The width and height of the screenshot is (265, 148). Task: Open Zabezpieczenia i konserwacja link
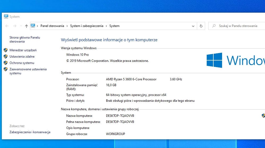tap(30, 132)
